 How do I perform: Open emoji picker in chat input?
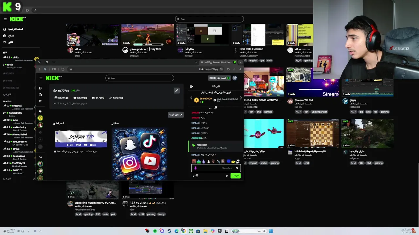coord(237,168)
